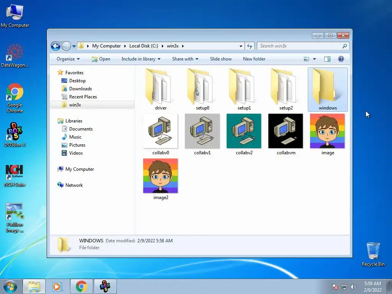This screenshot has width=392, height=294.
Task: Select the setup2 folder
Action: [286, 89]
